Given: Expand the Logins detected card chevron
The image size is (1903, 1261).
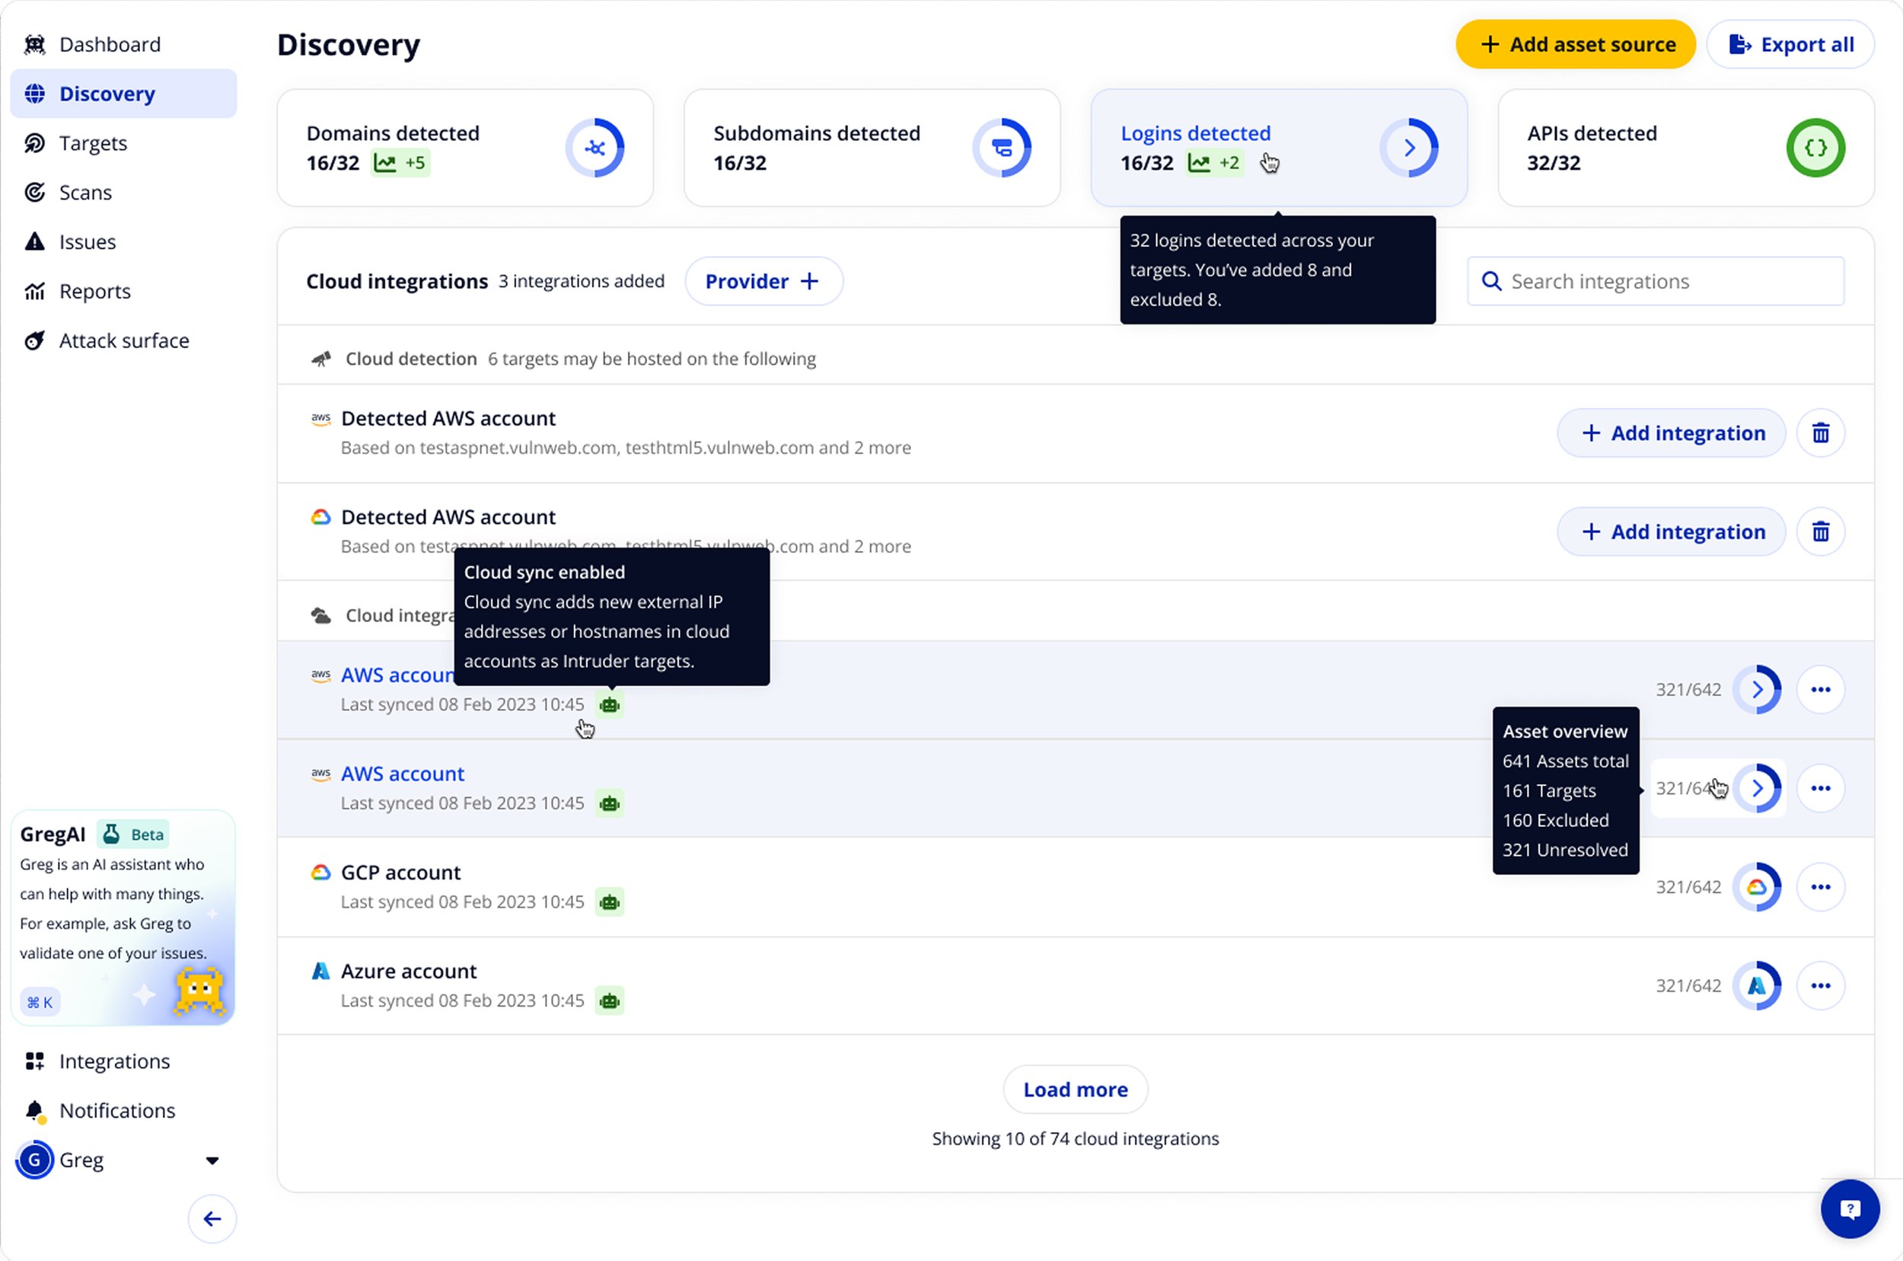Looking at the screenshot, I should [x=1411, y=147].
